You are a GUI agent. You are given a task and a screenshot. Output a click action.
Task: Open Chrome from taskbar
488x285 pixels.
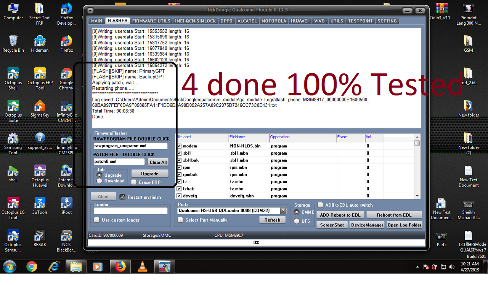tap(32, 267)
